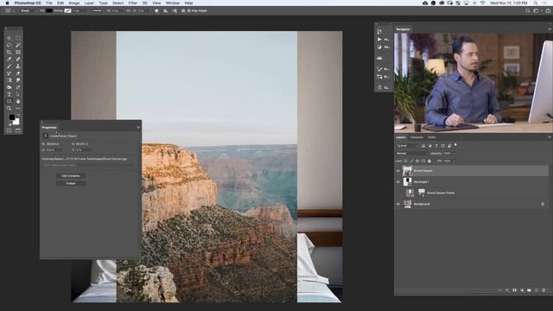Click the new adjustment layer icon
The width and height of the screenshot is (553, 311).
click(522, 290)
